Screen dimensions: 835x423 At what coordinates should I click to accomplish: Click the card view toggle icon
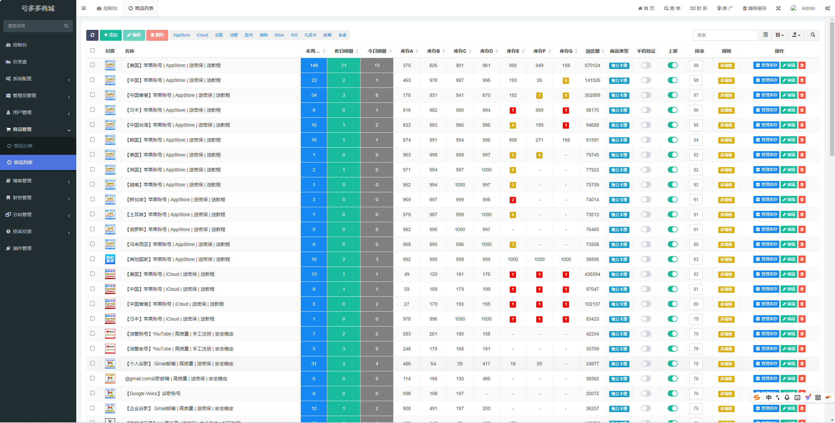tap(765, 35)
